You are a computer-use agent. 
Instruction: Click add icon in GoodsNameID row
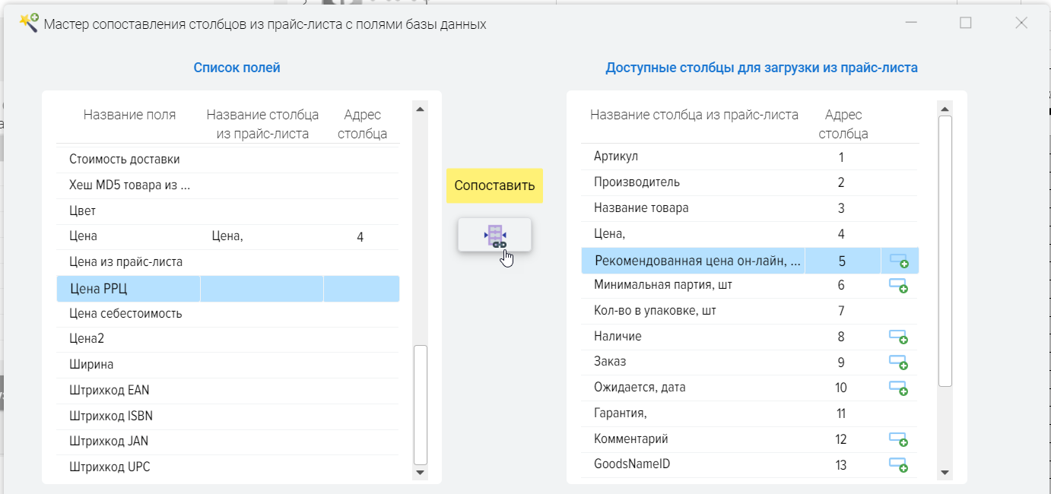tap(898, 464)
